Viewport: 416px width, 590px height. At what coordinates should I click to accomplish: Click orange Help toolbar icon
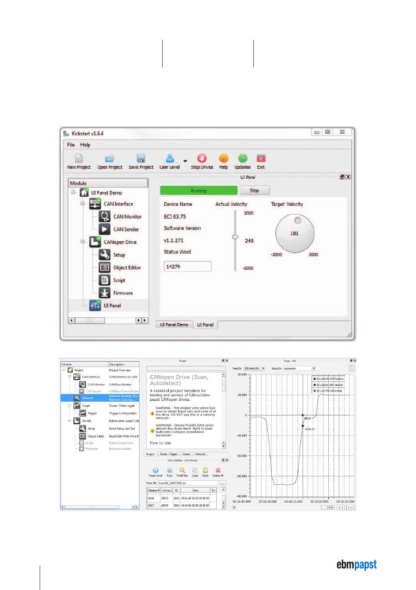[x=224, y=158]
